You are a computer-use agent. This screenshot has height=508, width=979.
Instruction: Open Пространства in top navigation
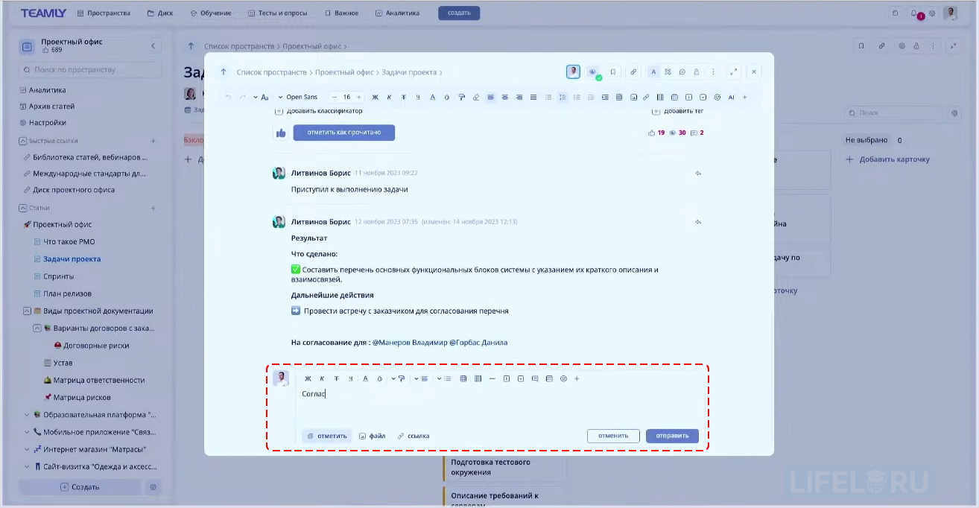click(104, 13)
